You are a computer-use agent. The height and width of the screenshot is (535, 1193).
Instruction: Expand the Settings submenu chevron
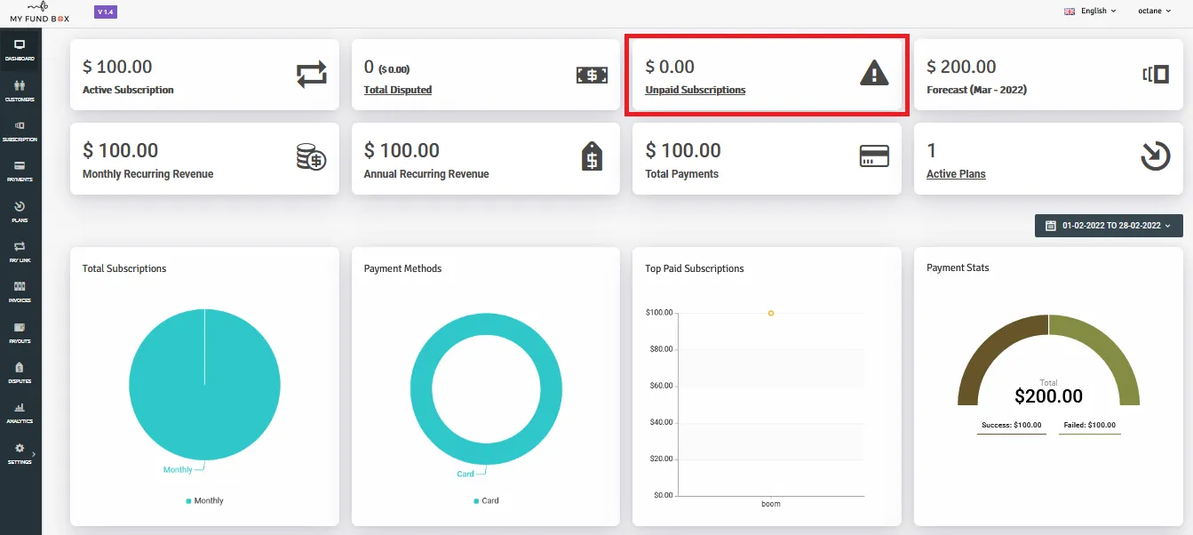[34, 454]
